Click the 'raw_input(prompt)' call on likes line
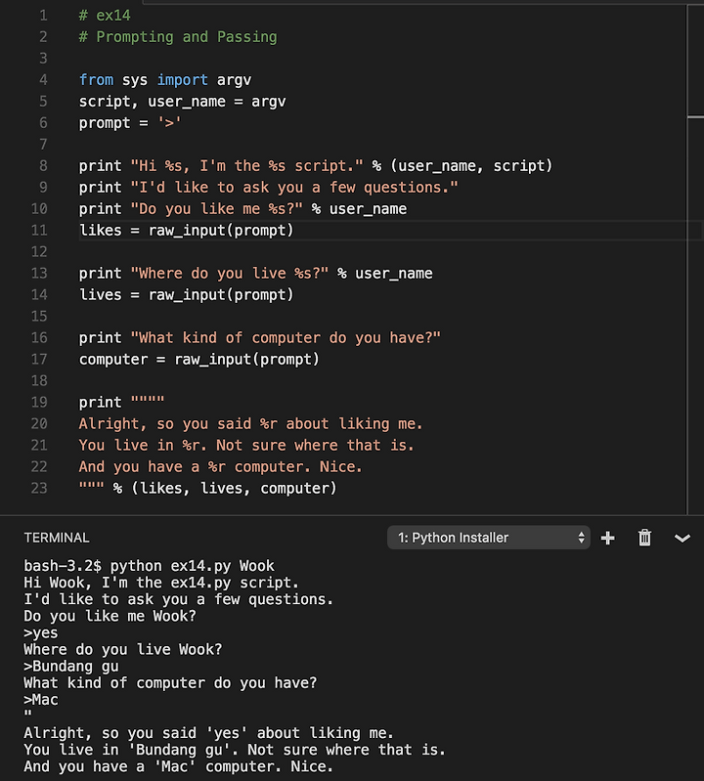Viewport: 704px width, 781px height. (221, 230)
